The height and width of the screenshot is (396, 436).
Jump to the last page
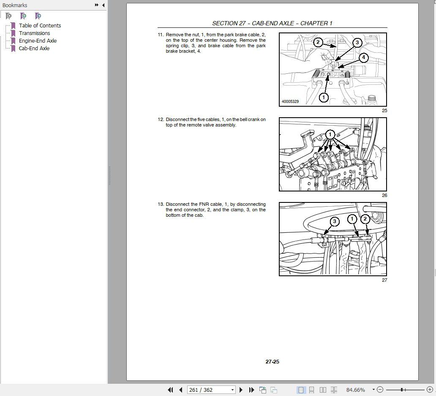tap(251, 390)
